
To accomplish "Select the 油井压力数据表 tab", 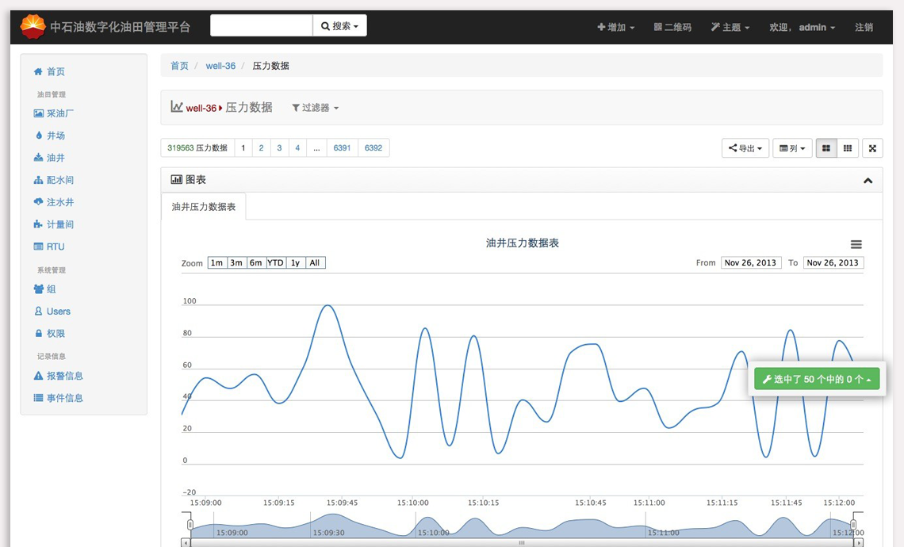I will tap(204, 207).
